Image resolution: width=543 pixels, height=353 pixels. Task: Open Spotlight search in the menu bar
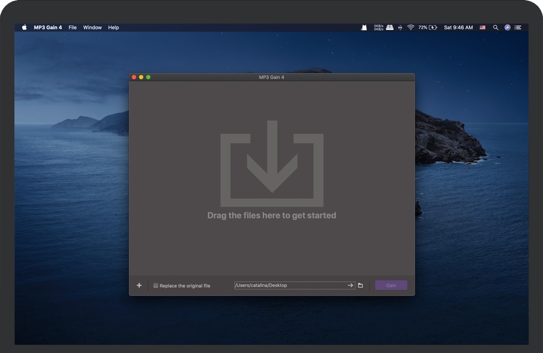click(x=496, y=27)
